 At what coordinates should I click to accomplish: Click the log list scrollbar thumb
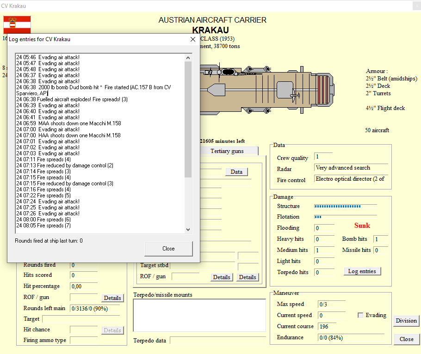click(188, 119)
